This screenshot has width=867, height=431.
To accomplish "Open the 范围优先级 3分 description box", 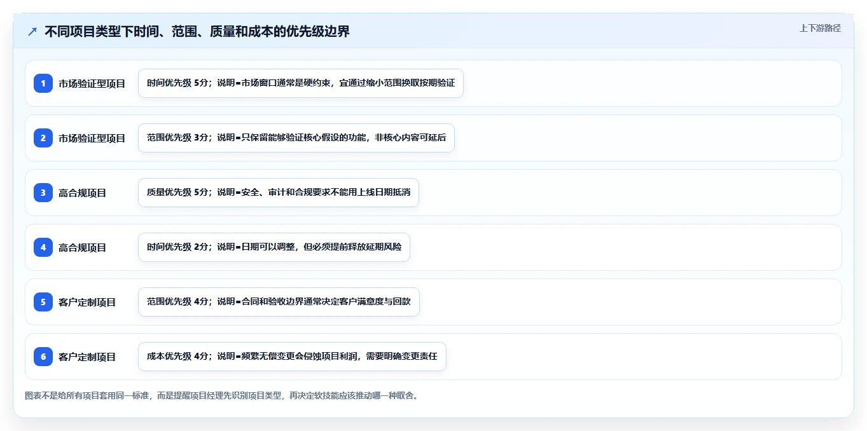I will (x=296, y=138).
